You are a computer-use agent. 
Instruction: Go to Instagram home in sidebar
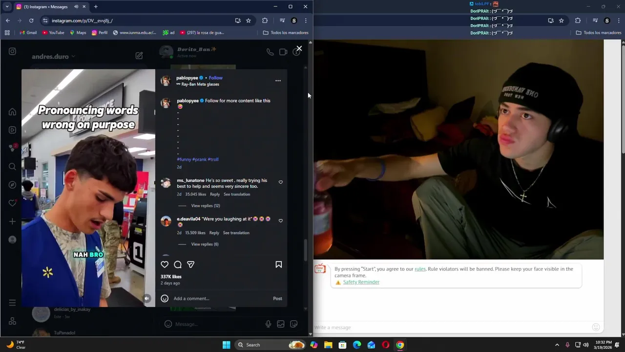coord(12,111)
